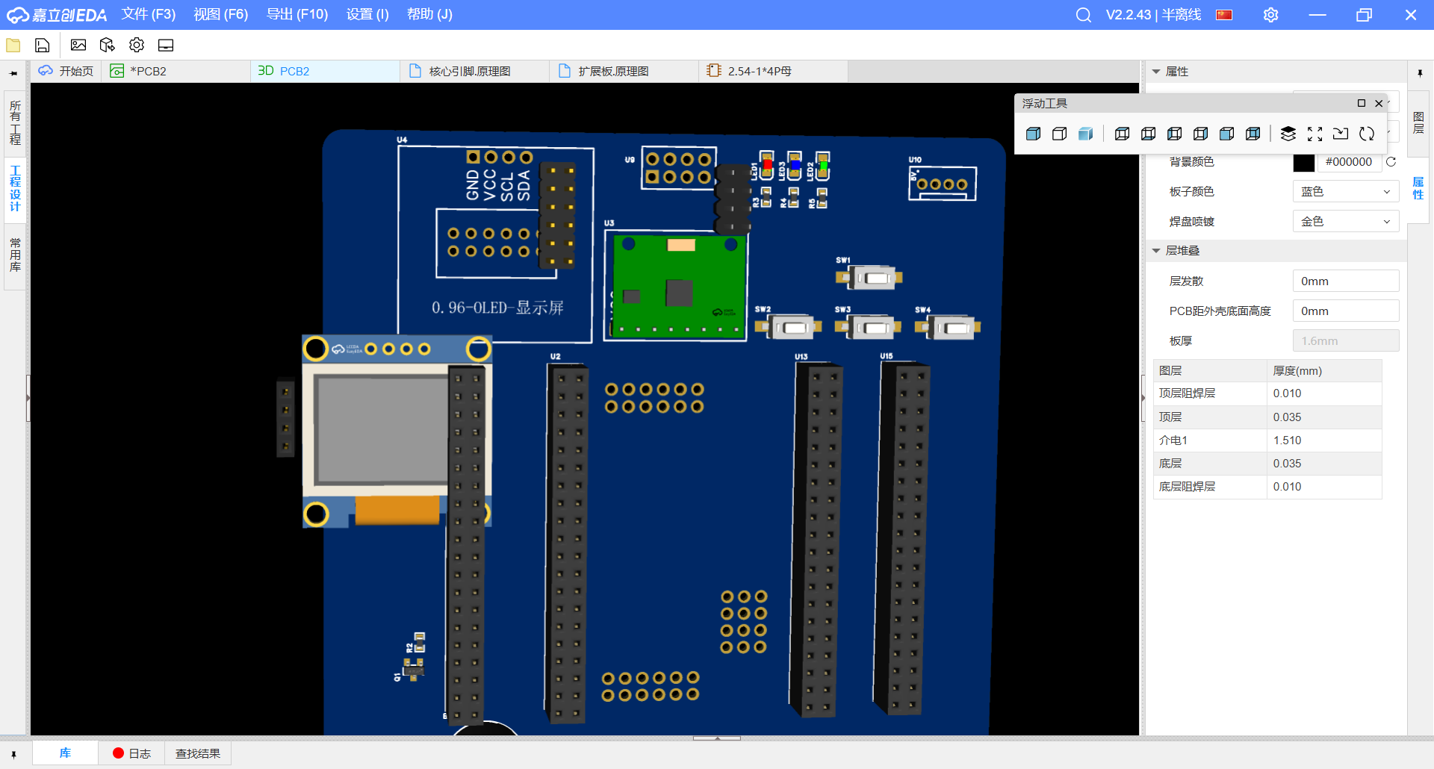This screenshot has height=769, width=1434.
Task: Click the circular rotate arrows icon in floating tools
Action: (1367, 134)
